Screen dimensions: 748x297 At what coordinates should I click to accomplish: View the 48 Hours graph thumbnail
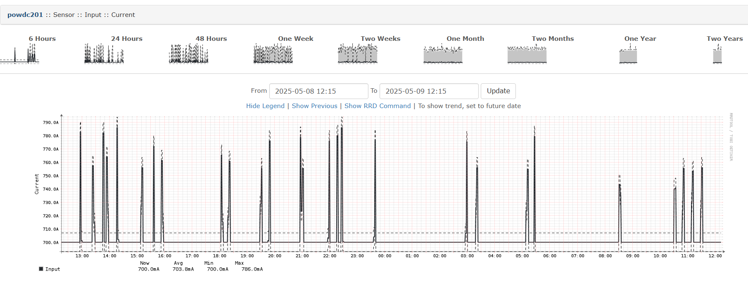pyautogui.click(x=188, y=54)
